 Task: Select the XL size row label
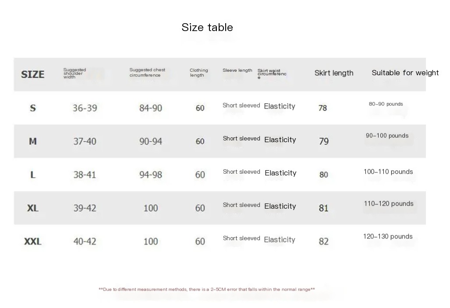click(33, 208)
